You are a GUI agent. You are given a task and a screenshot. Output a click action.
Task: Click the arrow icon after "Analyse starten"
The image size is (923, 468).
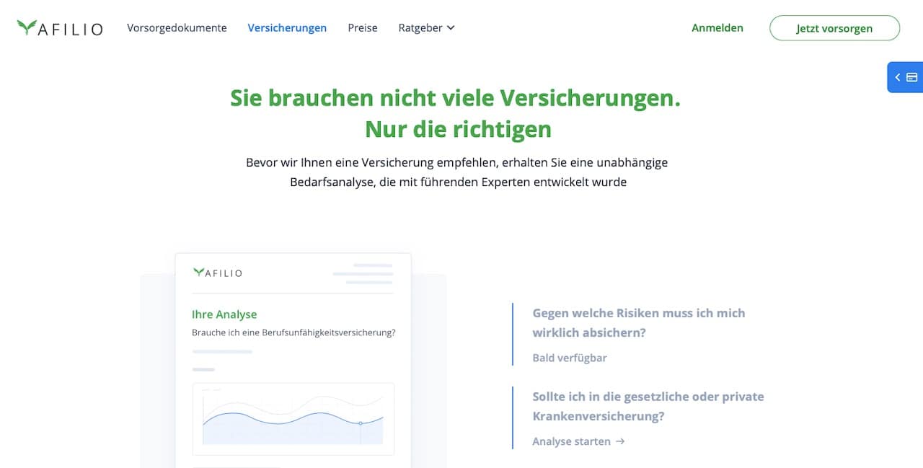[x=620, y=441]
